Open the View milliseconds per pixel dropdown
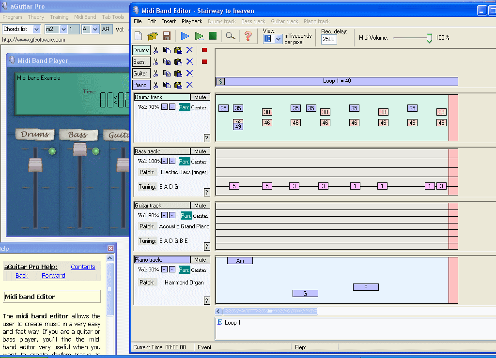 278,39
